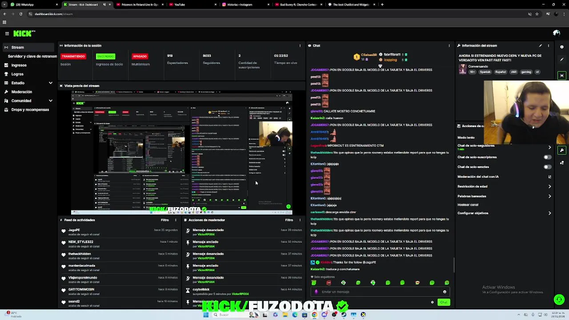Toggle Chat de solo-emotes switch

pos(547,167)
